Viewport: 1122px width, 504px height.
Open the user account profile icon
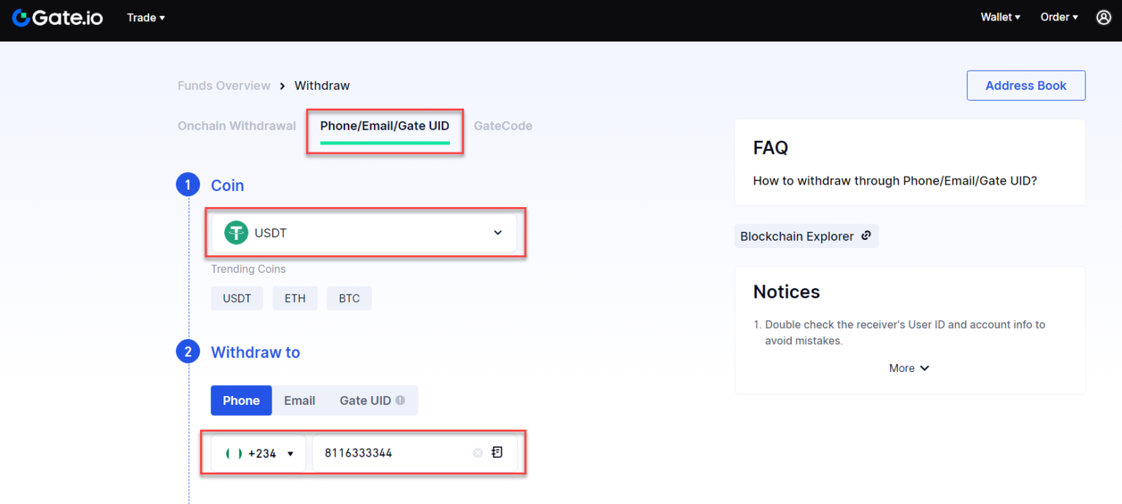click(1103, 17)
